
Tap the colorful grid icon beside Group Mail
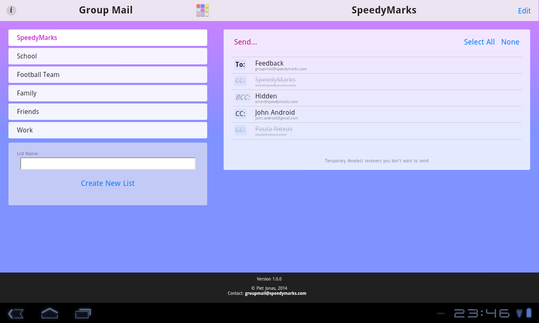(202, 10)
